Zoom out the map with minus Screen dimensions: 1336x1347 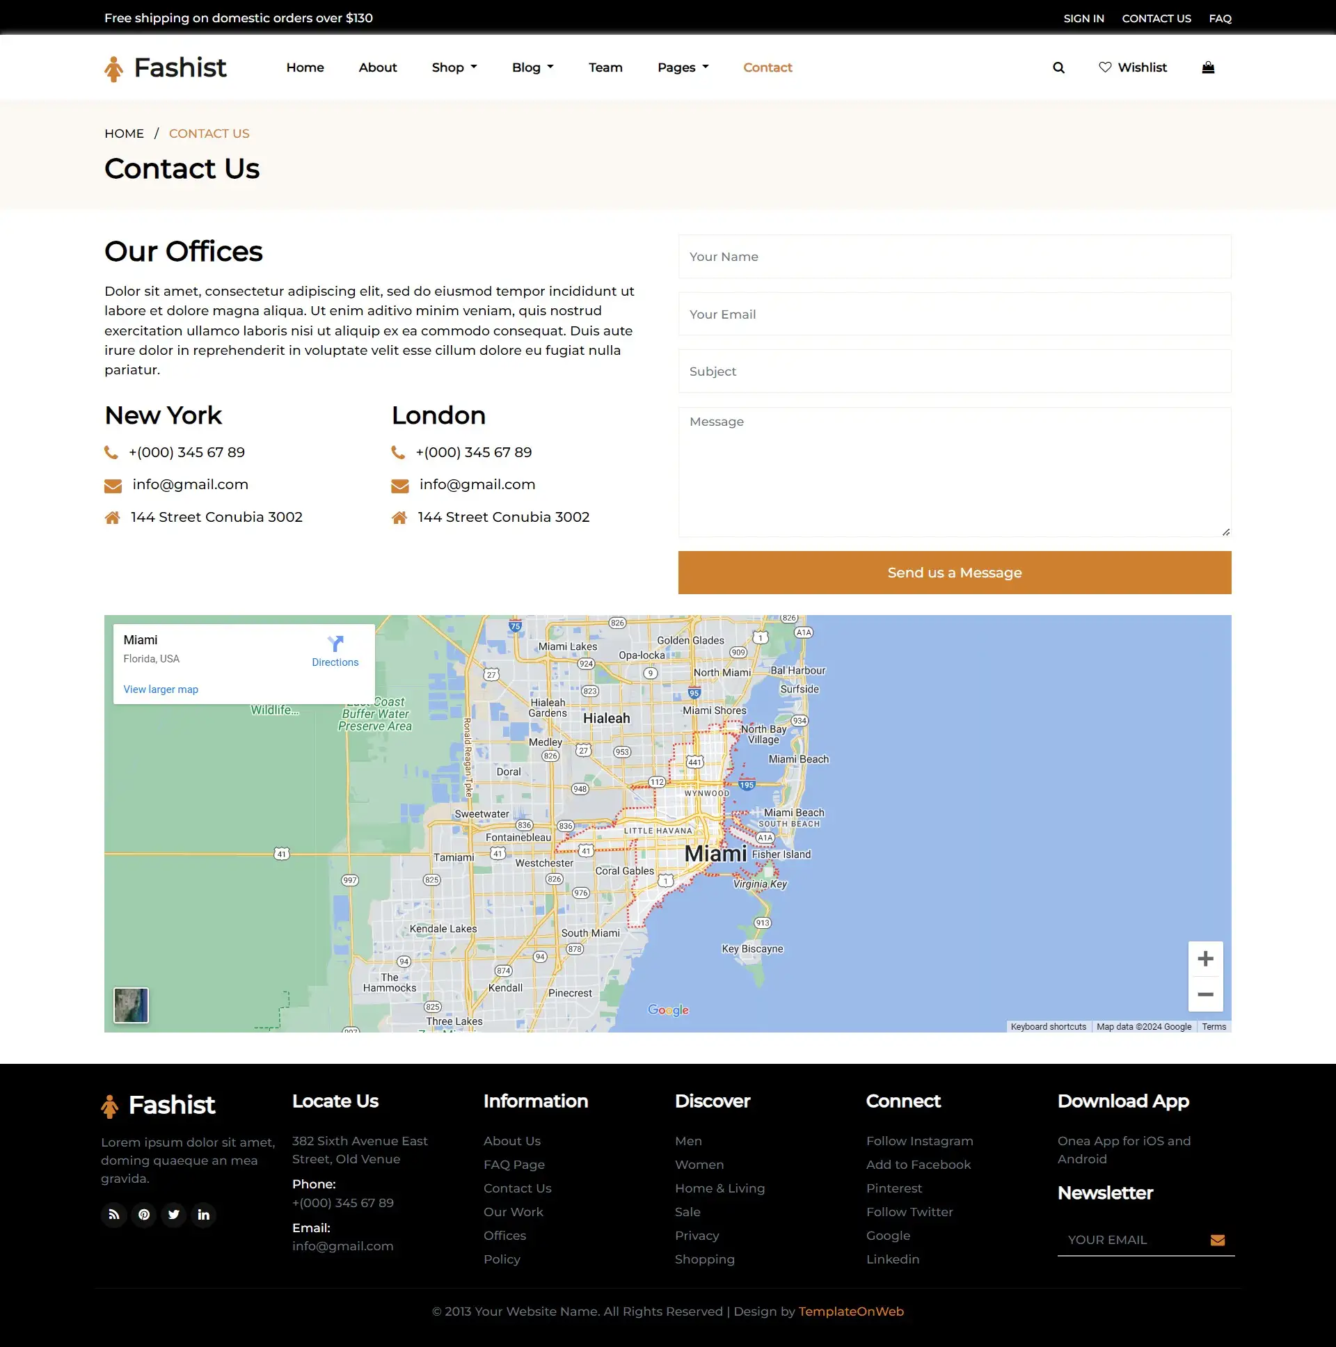1205,994
